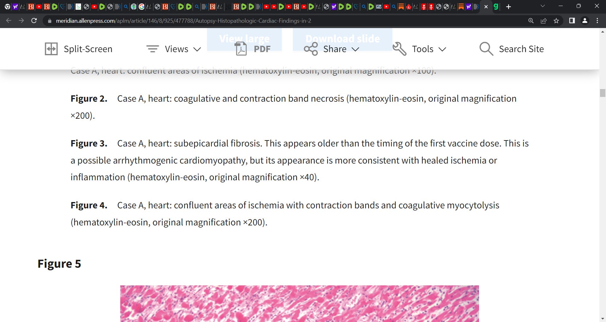The height and width of the screenshot is (322, 606).
Task: Click the Figure 5 histology image
Action: click(x=300, y=303)
